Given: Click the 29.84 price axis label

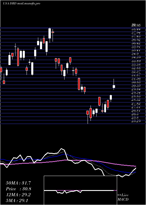Looking at the screenshot, I should [136, 89].
